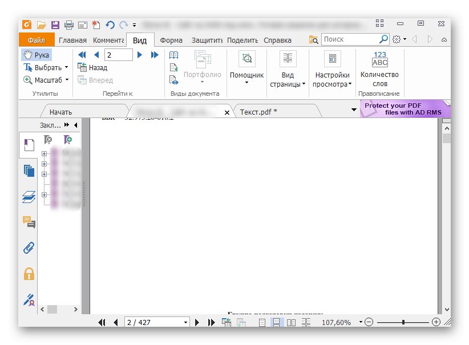Enable continuous page view mode
This screenshot has width=469, height=345.
pyautogui.click(x=276, y=322)
